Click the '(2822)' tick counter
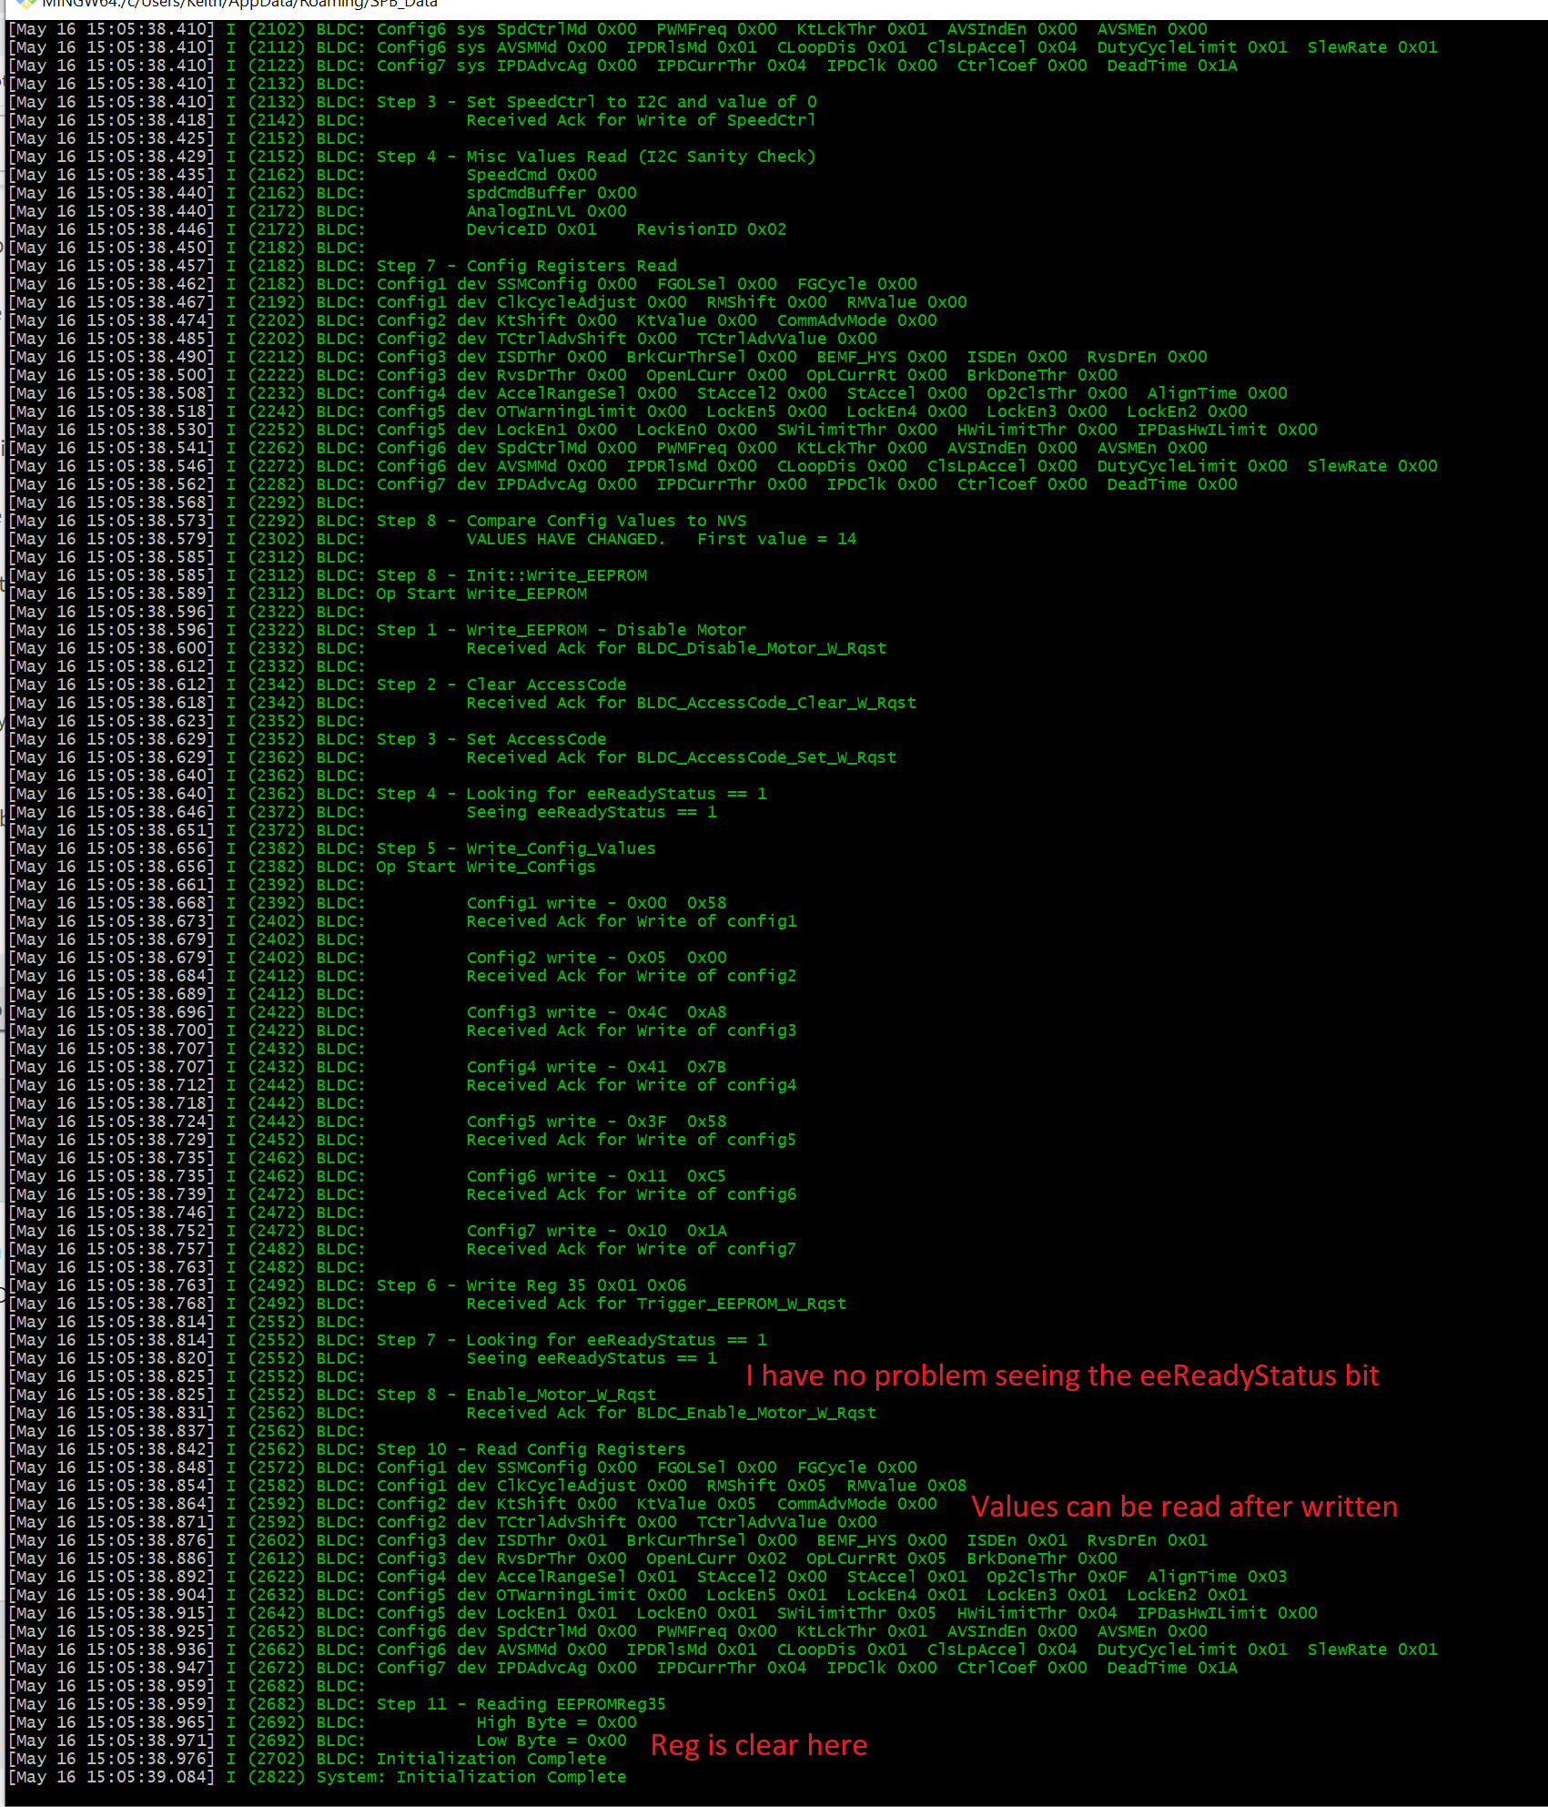The image size is (1548, 1807). pos(277,1777)
